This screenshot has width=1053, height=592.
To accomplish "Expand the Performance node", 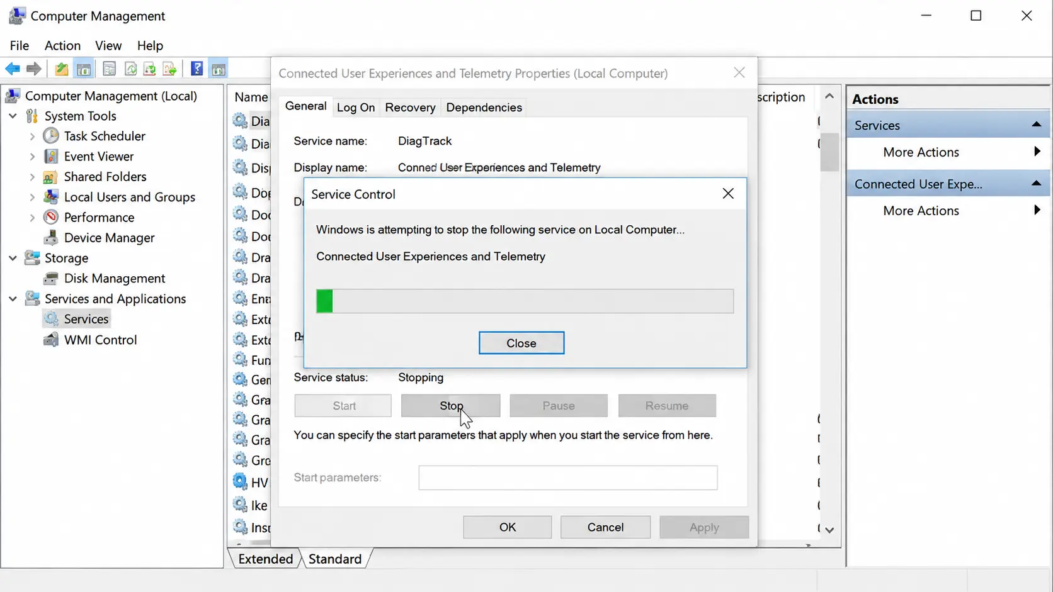I will pos(32,217).
